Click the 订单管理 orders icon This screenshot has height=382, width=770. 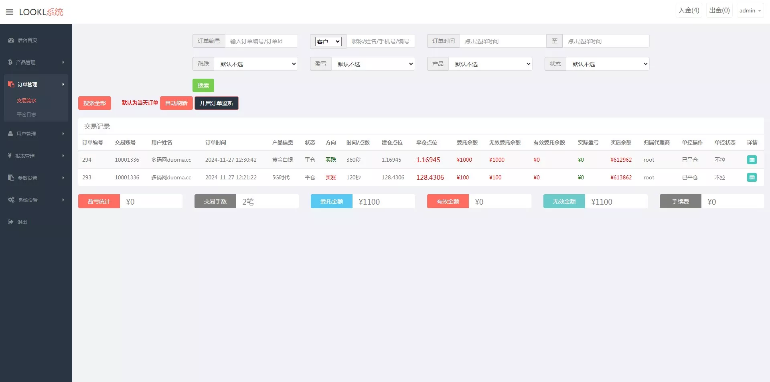pyautogui.click(x=10, y=84)
